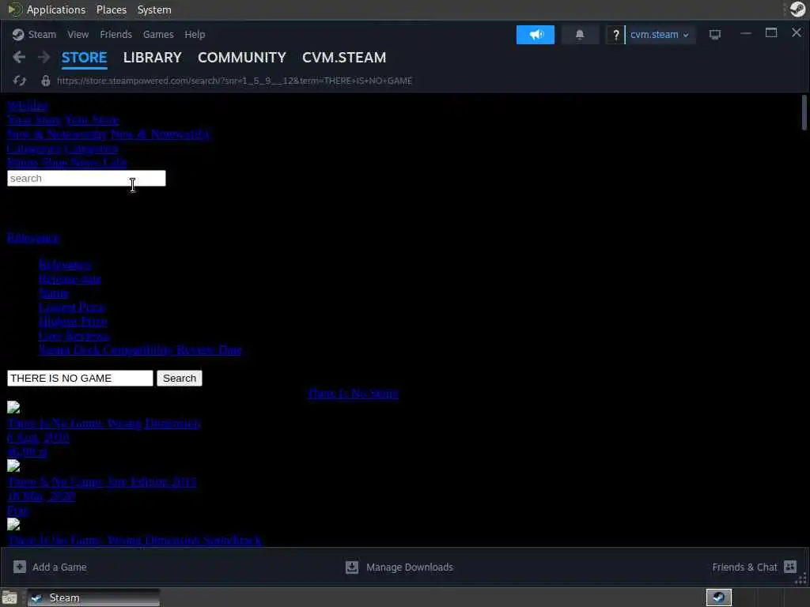Open Friends & Chat
The height and width of the screenshot is (607, 810).
(x=744, y=567)
